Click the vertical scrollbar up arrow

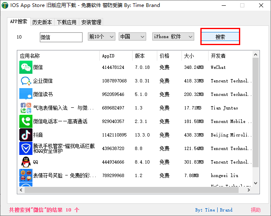pos(256,55)
